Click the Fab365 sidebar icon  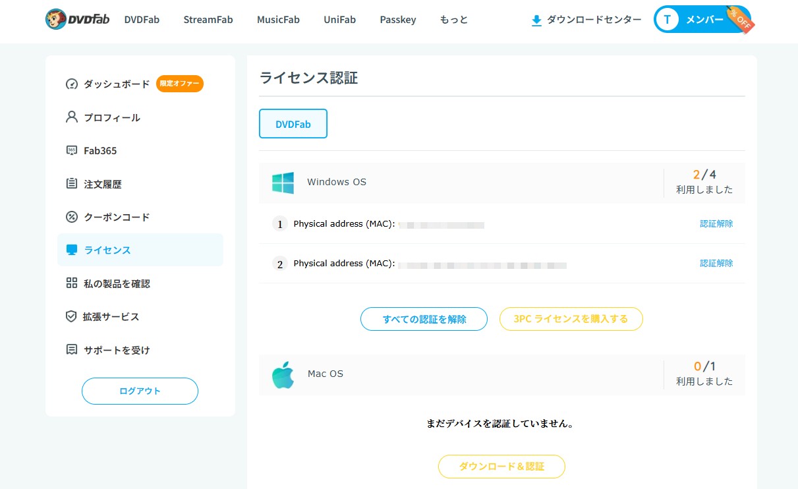(x=72, y=151)
